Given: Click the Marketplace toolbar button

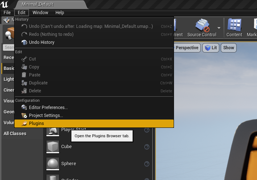Looking at the screenshot, I should (x=252, y=28).
